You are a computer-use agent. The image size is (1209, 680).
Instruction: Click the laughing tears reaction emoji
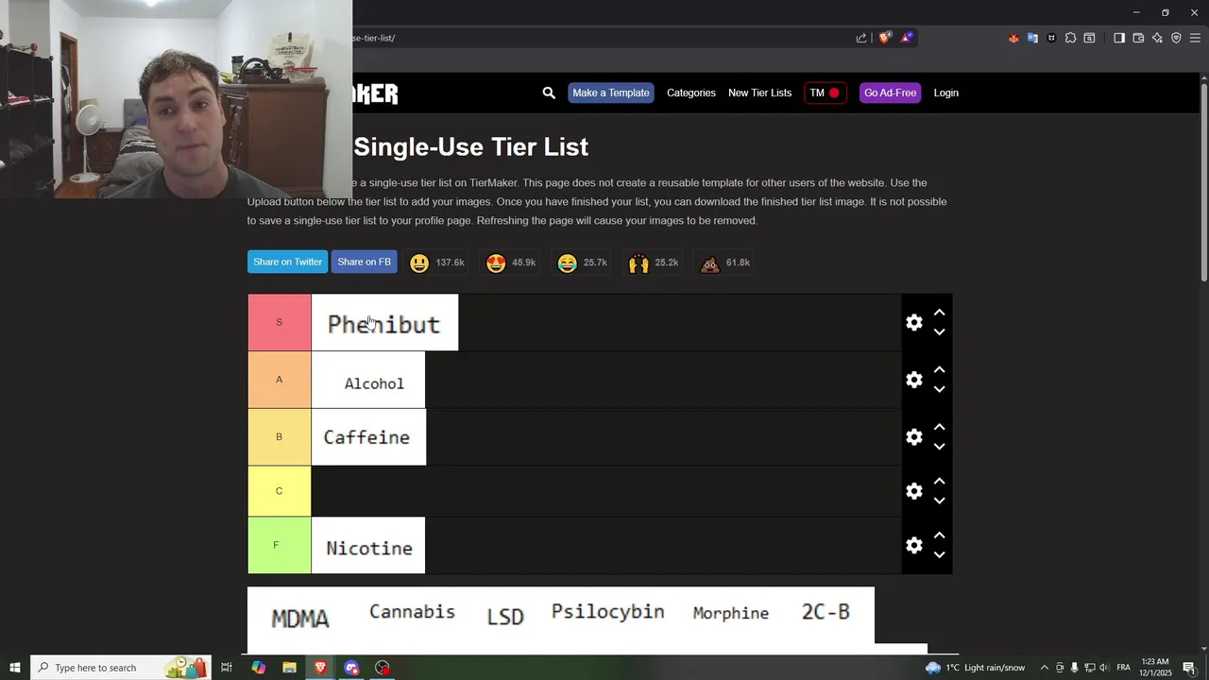pyautogui.click(x=567, y=263)
